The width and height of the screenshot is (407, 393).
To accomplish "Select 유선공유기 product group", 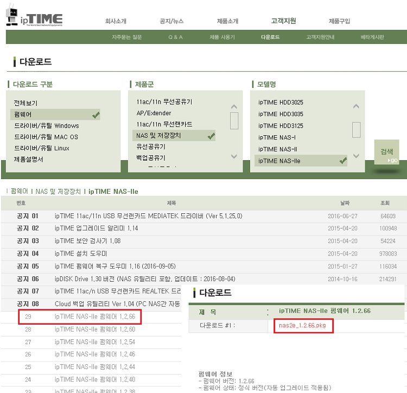I will pyautogui.click(x=151, y=147).
